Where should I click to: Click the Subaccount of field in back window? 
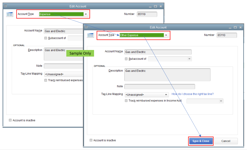tap(75, 38)
